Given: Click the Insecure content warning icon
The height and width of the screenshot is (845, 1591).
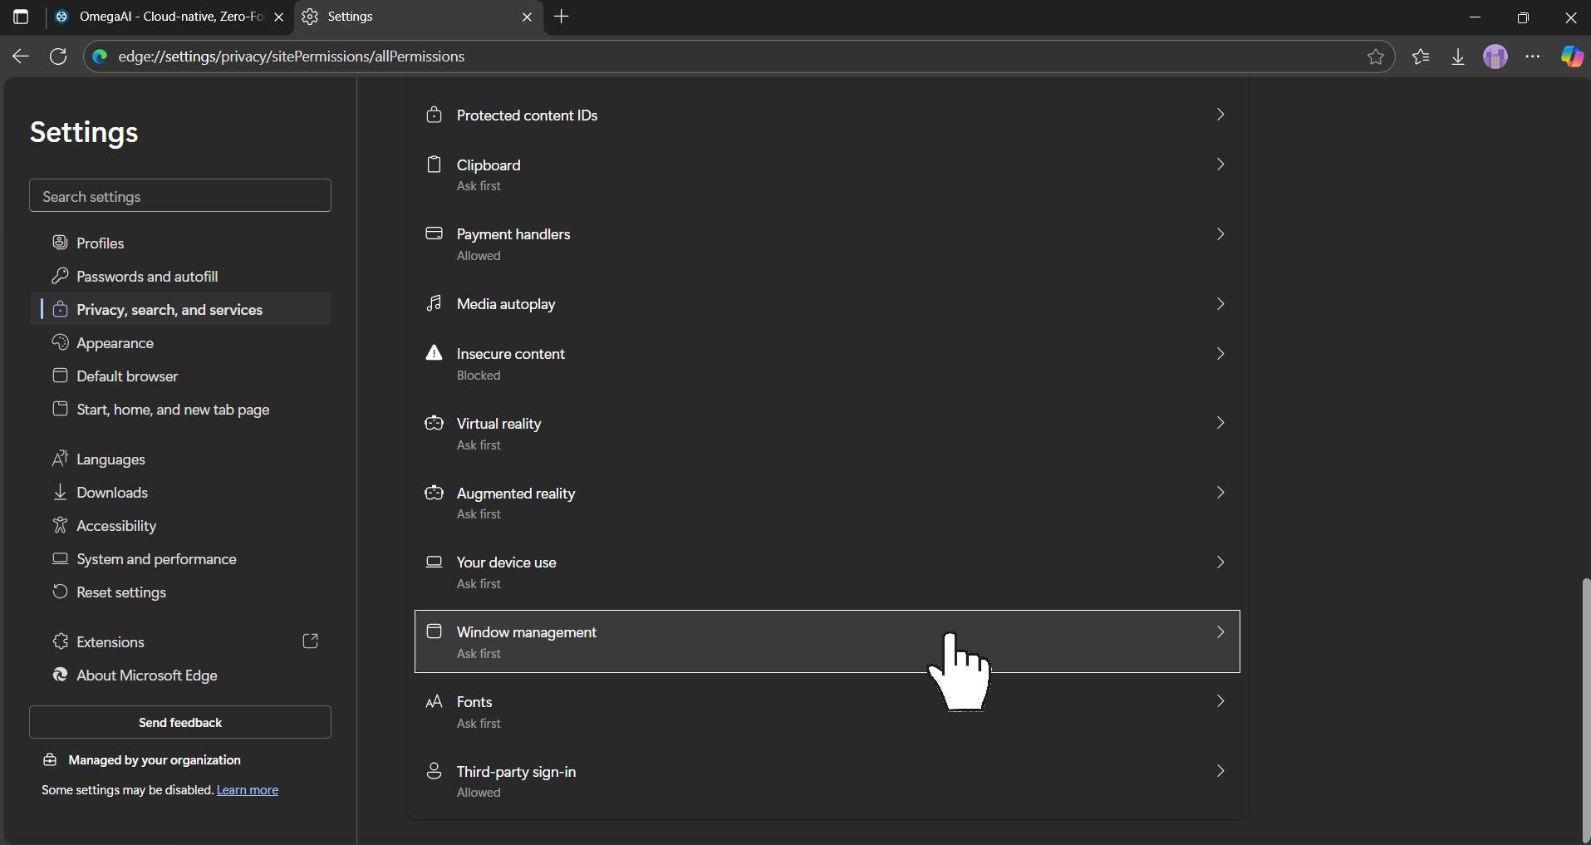Looking at the screenshot, I should pyautogui.click(x=434, y=353).
